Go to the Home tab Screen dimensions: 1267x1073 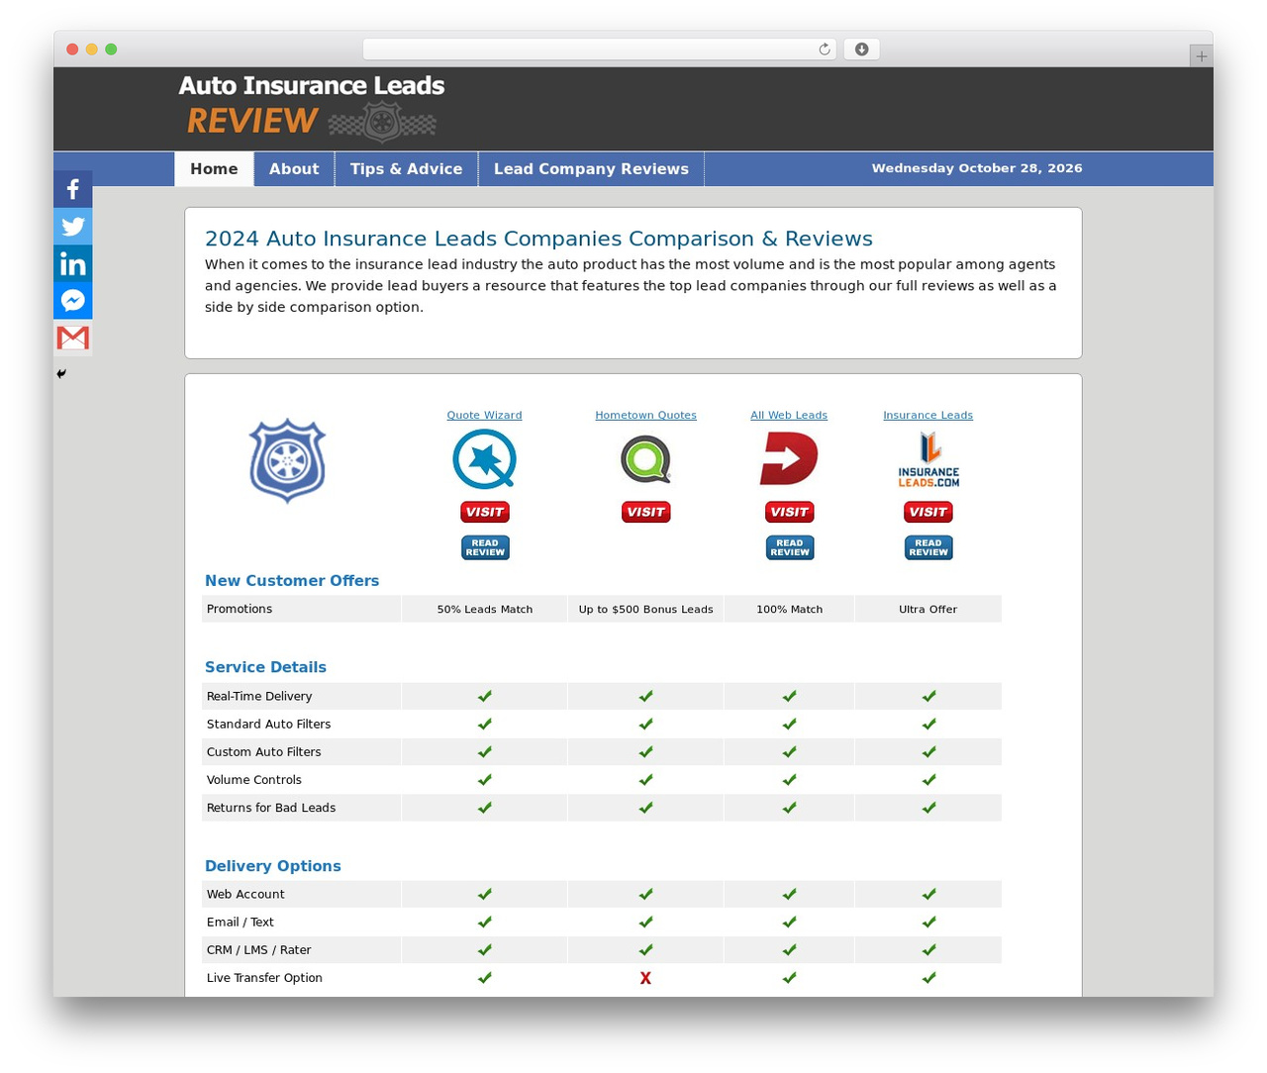(214, 169)
